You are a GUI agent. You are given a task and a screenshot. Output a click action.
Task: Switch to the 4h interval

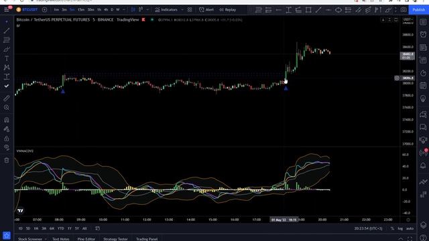point(106,9)
